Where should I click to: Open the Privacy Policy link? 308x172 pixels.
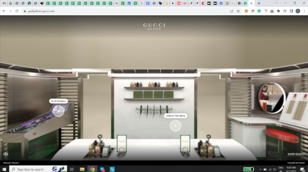point(11,163)
